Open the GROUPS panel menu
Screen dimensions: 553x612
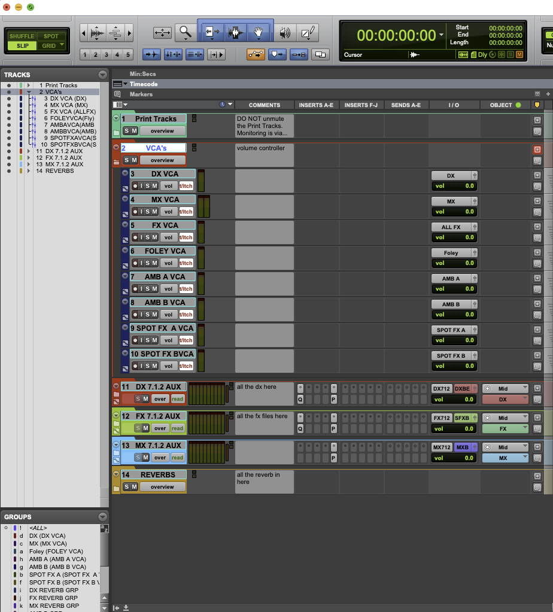point(101,516)
